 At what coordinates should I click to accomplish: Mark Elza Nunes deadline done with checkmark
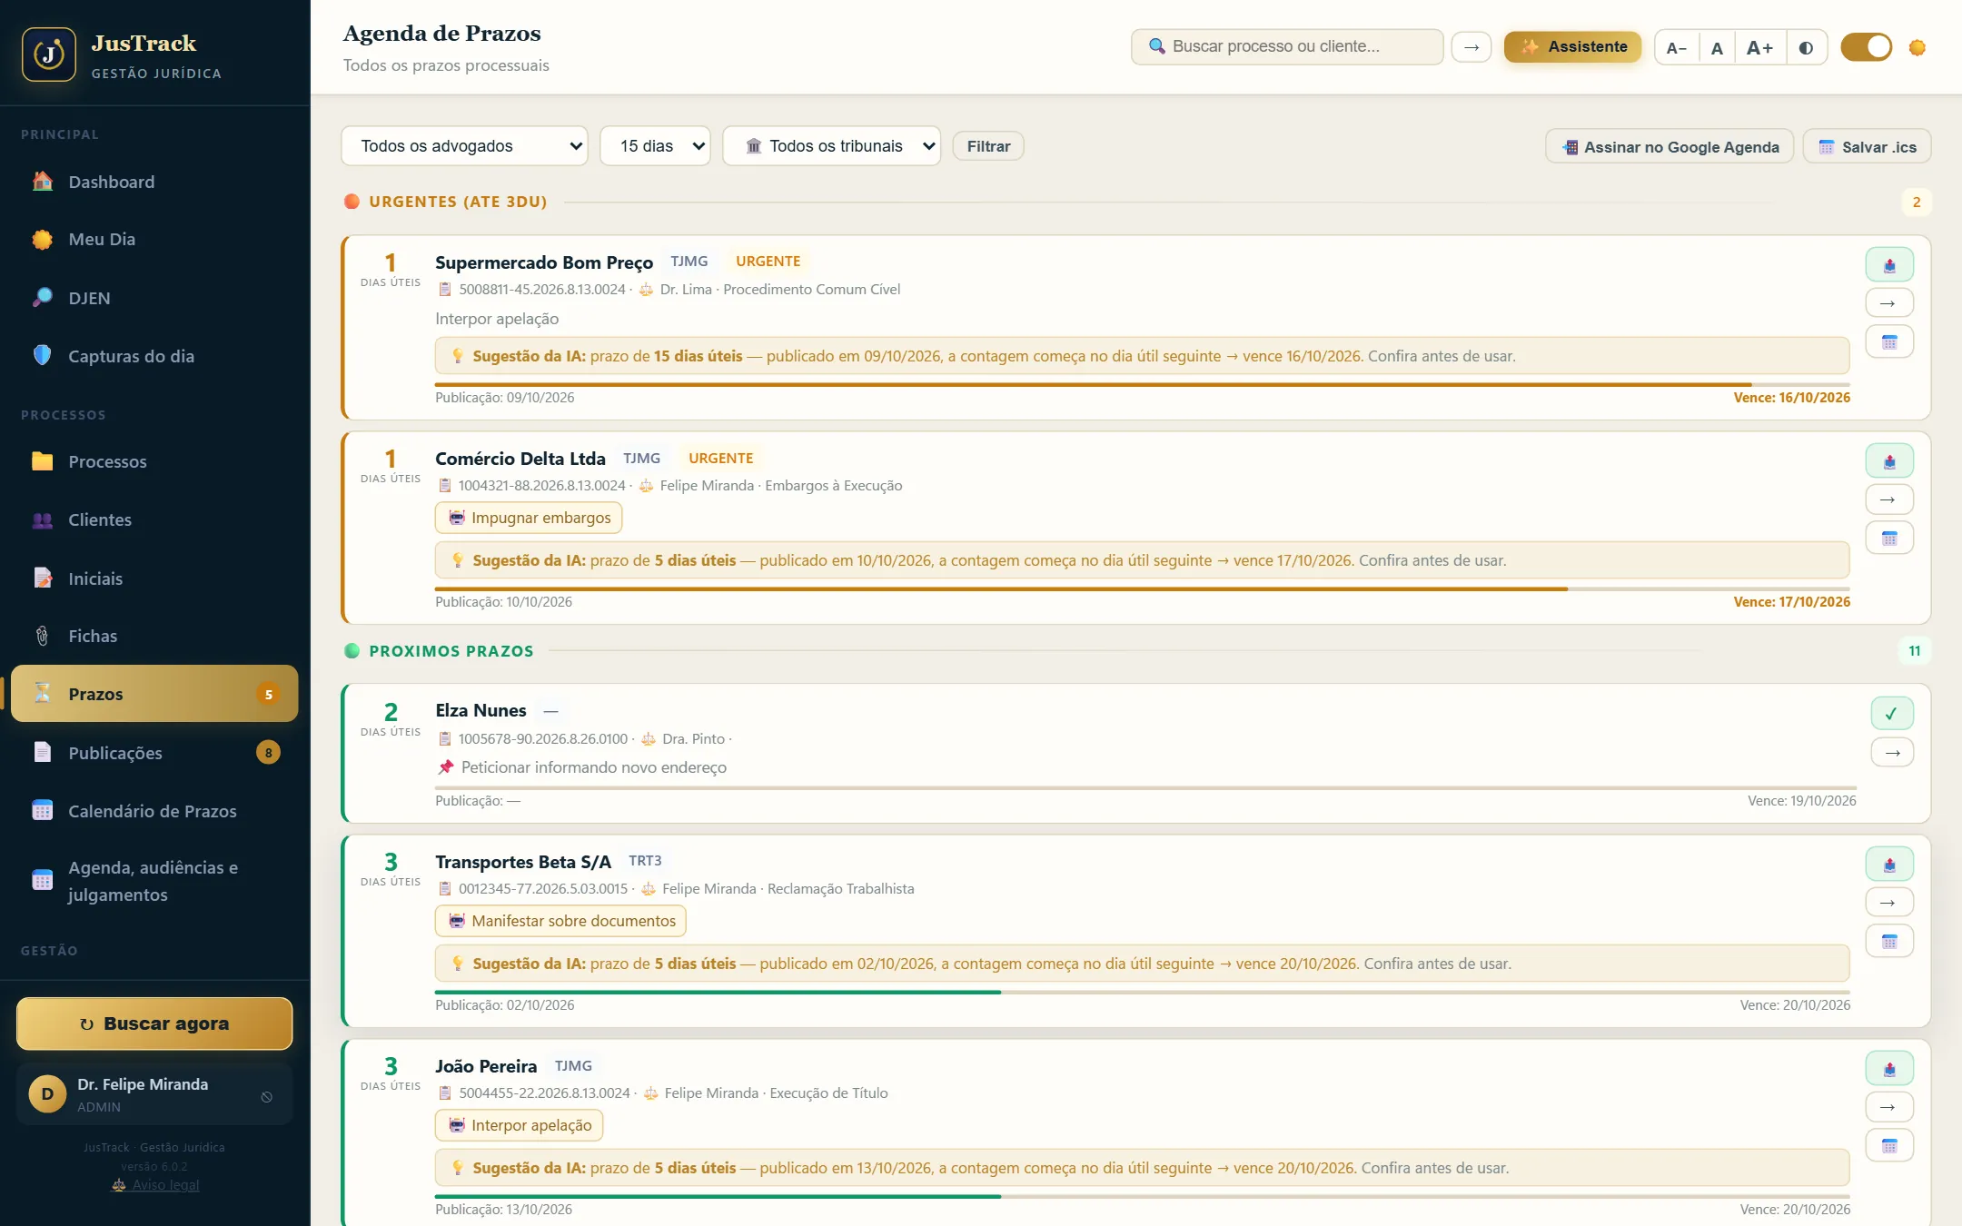click(1892, 714)
